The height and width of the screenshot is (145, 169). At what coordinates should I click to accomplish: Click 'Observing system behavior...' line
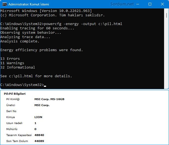31,33
